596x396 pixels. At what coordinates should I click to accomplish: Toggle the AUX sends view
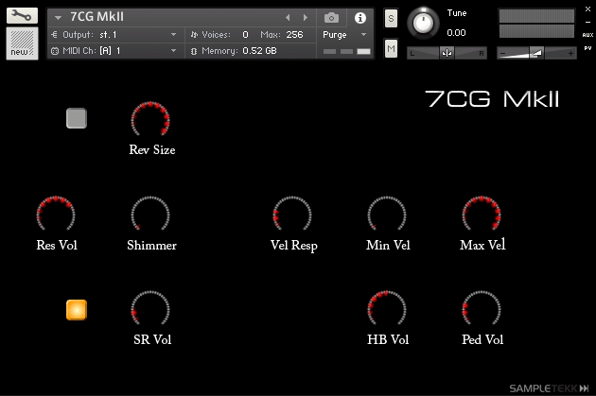587,35
